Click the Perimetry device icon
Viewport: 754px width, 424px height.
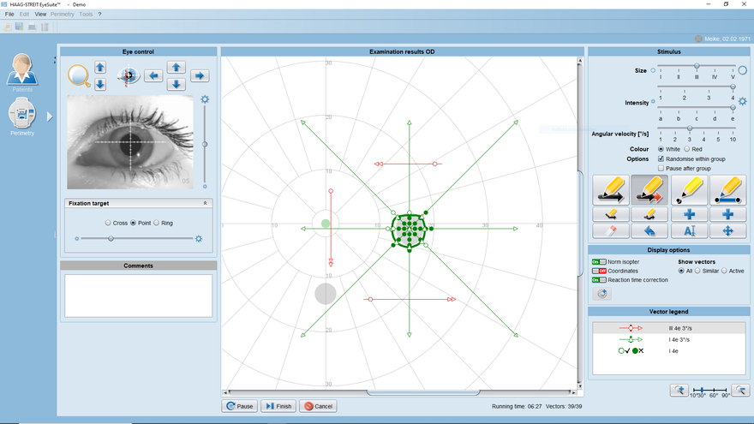pos(23,115)
